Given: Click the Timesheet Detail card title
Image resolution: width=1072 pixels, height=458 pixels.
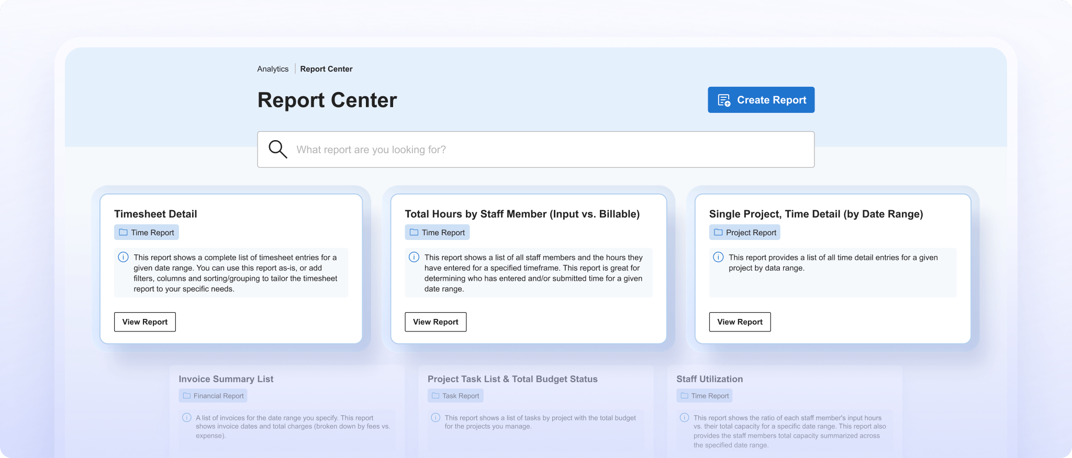Looking at the screenshot, I should (155, 214).
